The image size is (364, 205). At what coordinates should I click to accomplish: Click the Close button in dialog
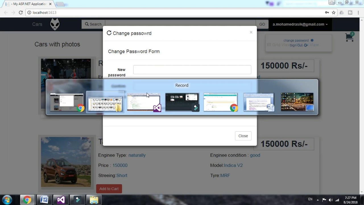coord(243,136)
